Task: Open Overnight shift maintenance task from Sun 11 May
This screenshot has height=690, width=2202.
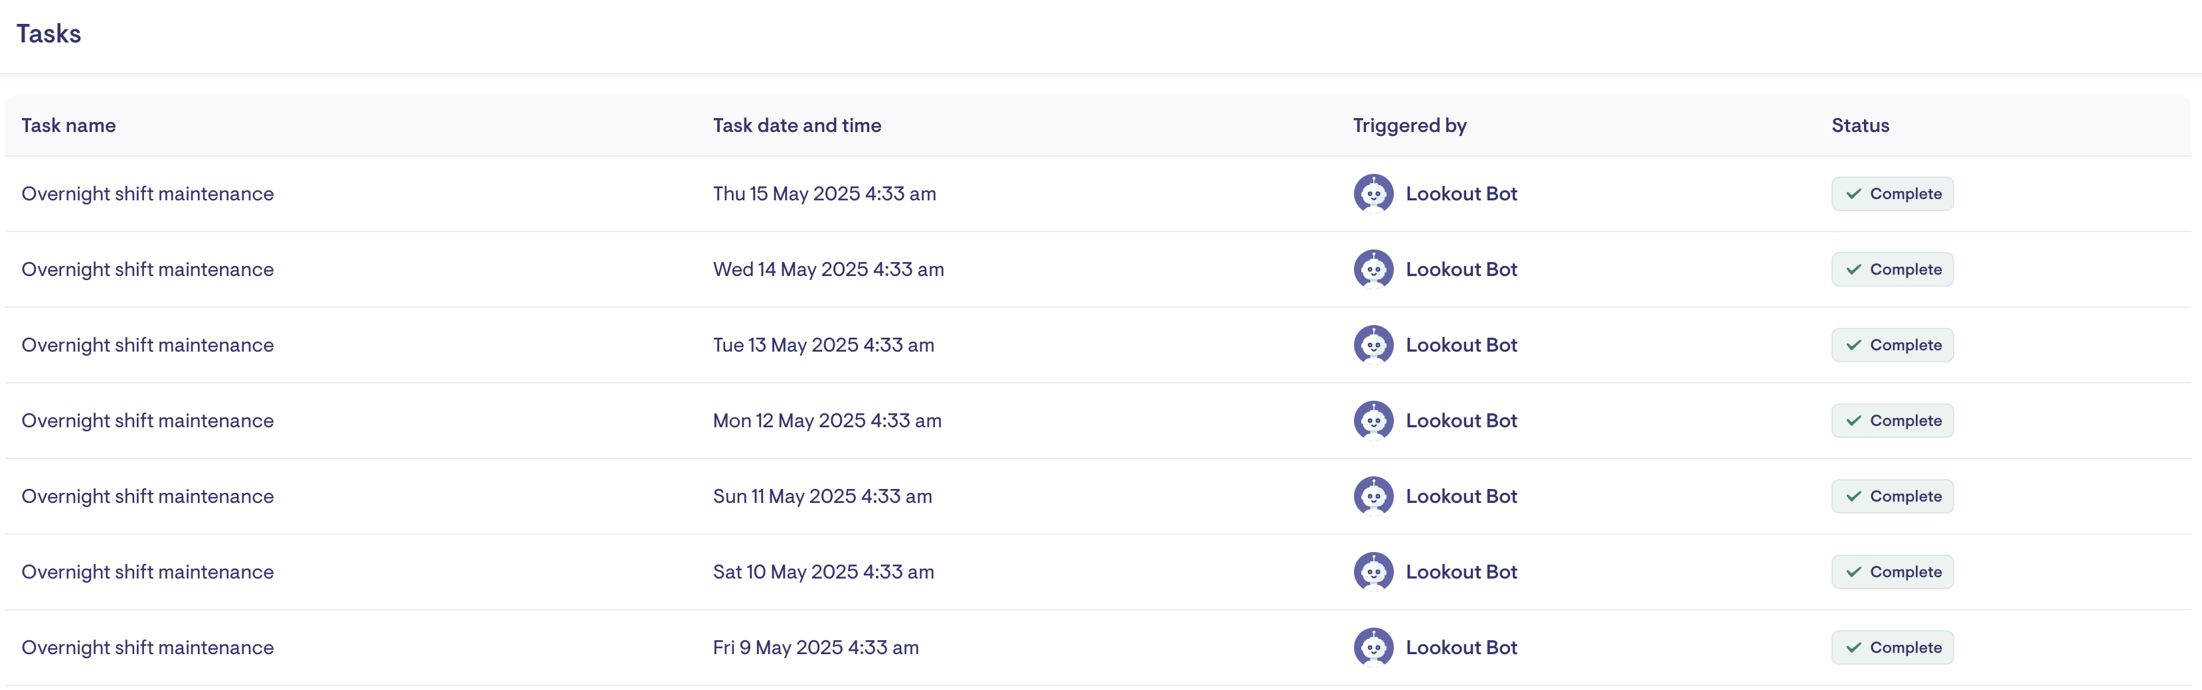Action: [147, 496]
